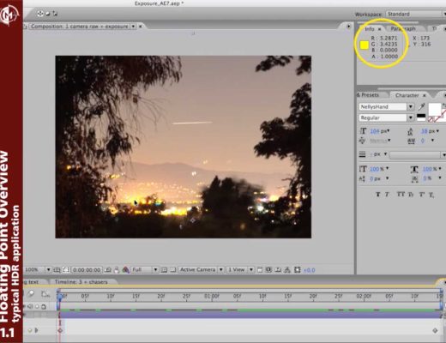Switch to the Timeline 3 chasers tab

click(x=81, y=282)
